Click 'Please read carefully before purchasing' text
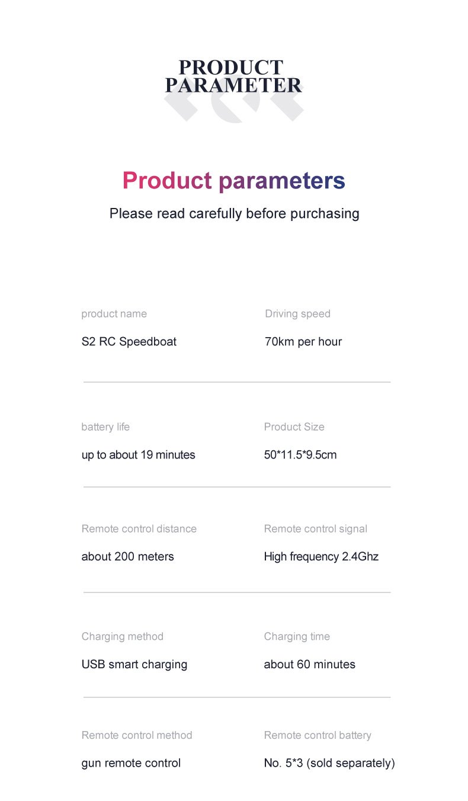 [234, 213]
